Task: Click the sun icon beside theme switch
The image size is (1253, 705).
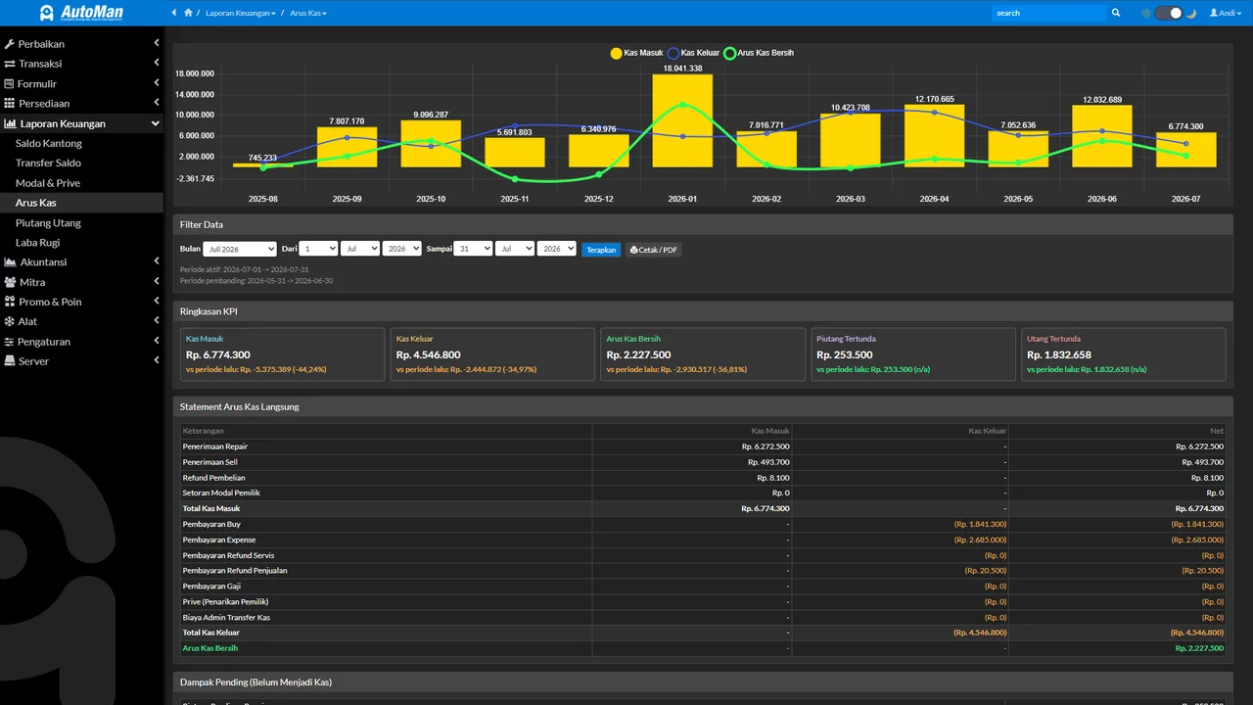Action: [1146, 13]
